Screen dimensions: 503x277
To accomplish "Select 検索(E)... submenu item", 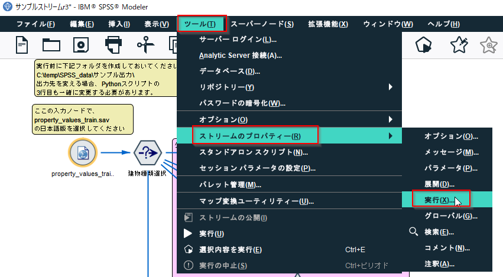I will (x=447, y=232).
